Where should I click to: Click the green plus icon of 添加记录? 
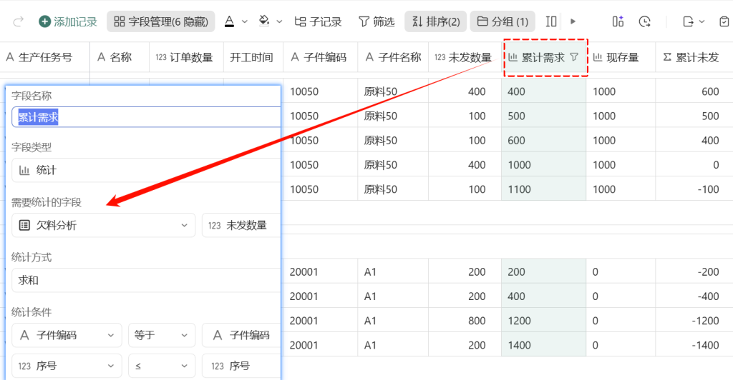tap(45, 21)
